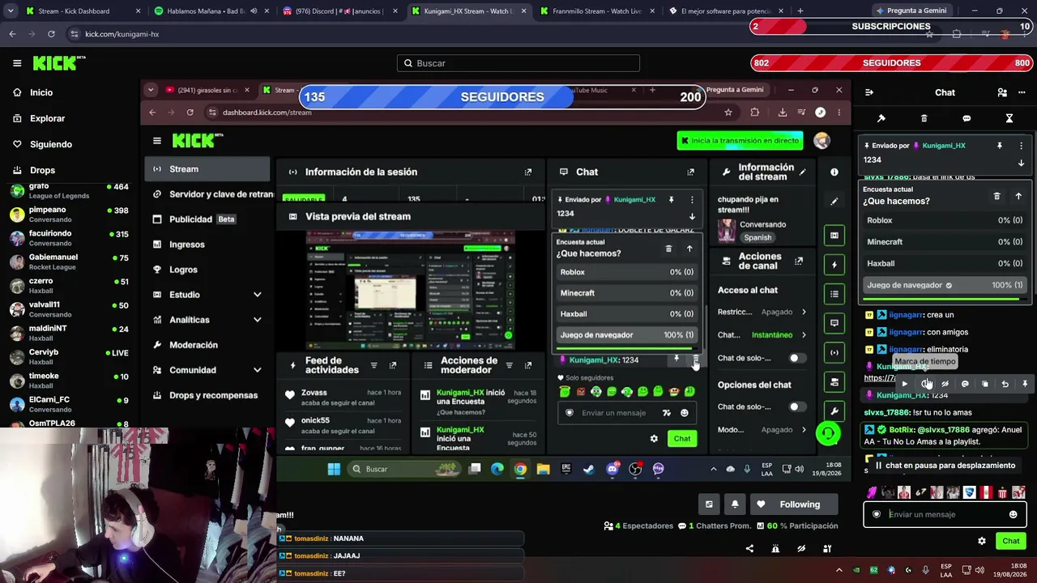Reload the kick.com/kunigami-hx page

(x=51, y=34)
